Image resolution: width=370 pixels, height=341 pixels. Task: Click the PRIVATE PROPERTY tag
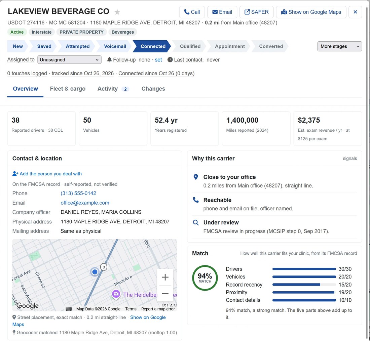point(81,32)
